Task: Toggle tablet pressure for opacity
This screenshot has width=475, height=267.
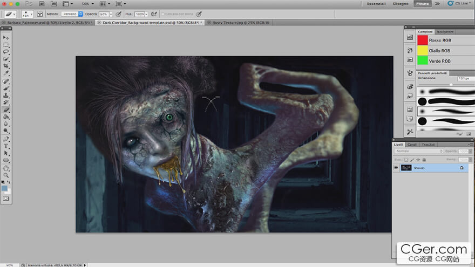Action: click(118, 14)
